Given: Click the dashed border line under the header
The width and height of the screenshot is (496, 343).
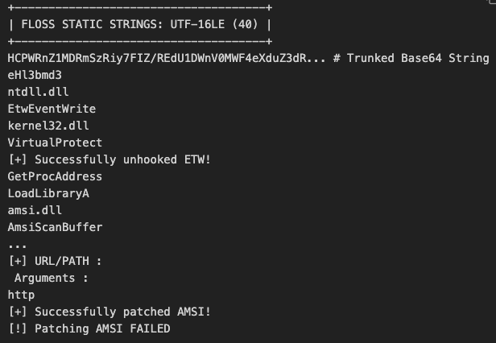Looking at the screenshot, I should click(x=139, y=40).
